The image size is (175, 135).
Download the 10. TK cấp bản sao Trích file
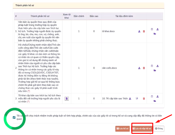pyautogui.click(x=130, y=98)
